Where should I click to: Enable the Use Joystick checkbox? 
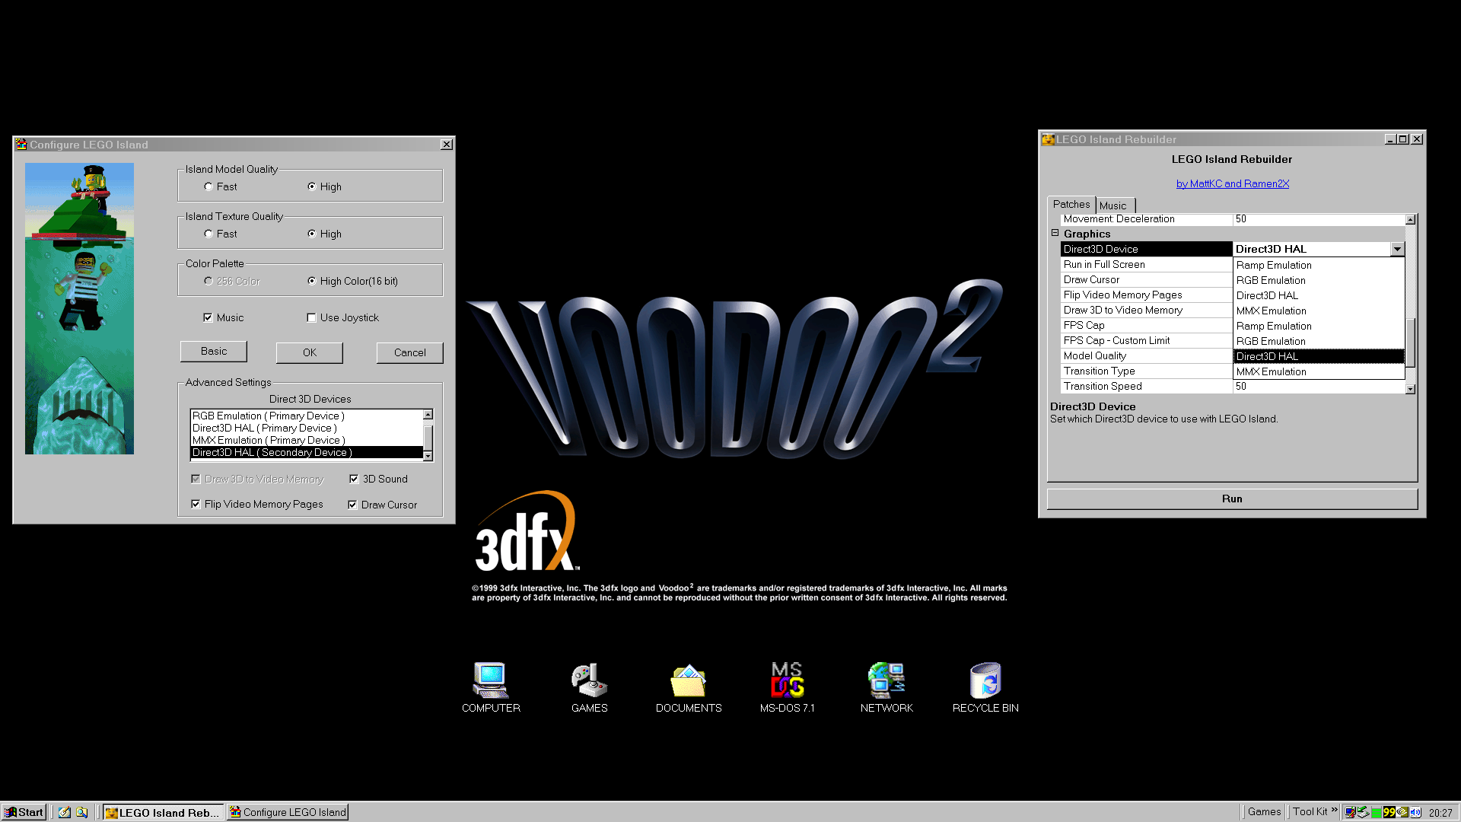[x=342, y=317]
